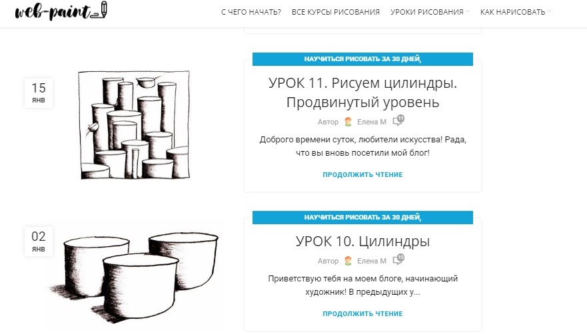Click author avatar in Урок 10 post
Viewport: 587px width, 334px height.
click(348, 261)
